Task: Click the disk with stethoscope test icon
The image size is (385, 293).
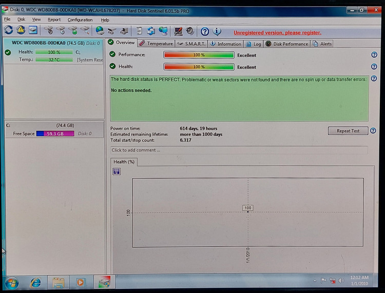Action: click(49, 30)
